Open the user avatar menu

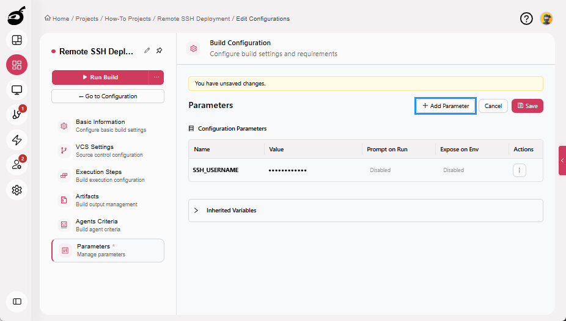(x=546, y=18)
